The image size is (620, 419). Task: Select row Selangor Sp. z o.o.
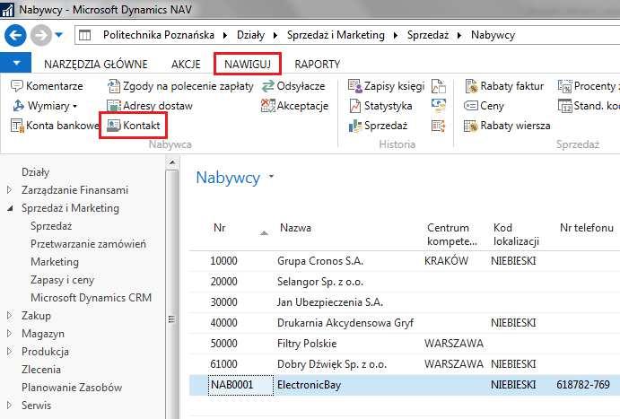[405, 282]
